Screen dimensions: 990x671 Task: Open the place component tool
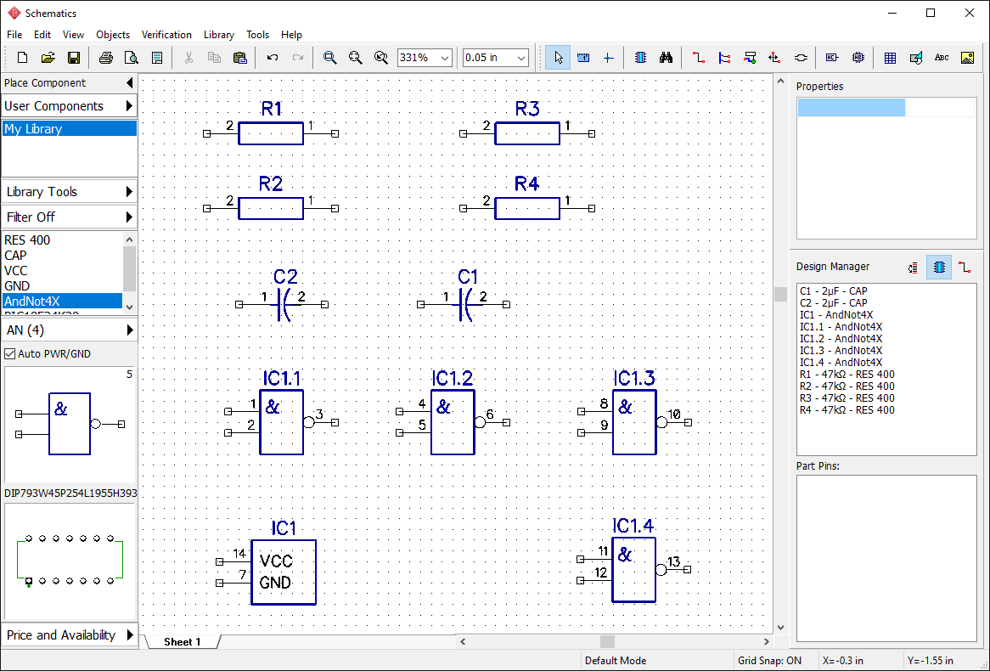point(640,58)
